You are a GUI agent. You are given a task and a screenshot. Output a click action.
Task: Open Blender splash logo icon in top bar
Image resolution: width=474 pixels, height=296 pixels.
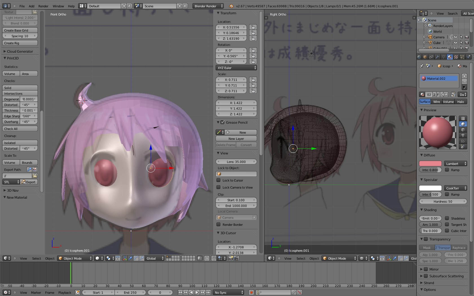point(231,6)
